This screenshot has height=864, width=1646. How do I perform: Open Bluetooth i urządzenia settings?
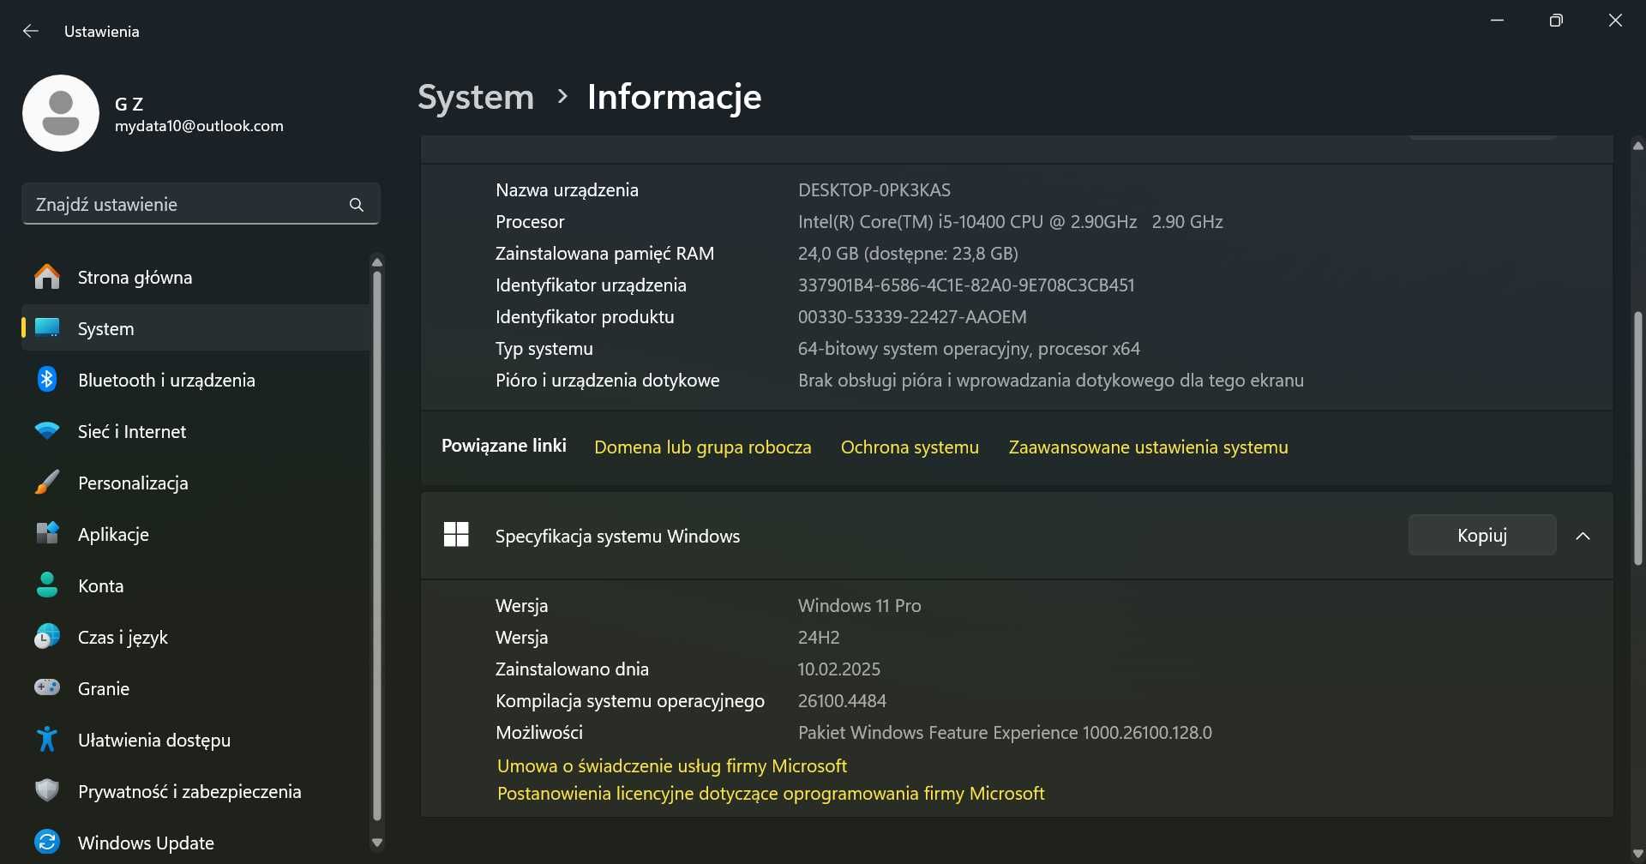click(195, 380)
